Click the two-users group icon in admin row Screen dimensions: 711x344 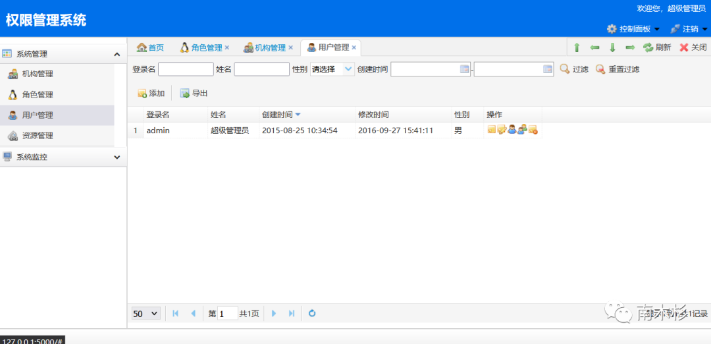pyautogui.click(x=522, y=130)
